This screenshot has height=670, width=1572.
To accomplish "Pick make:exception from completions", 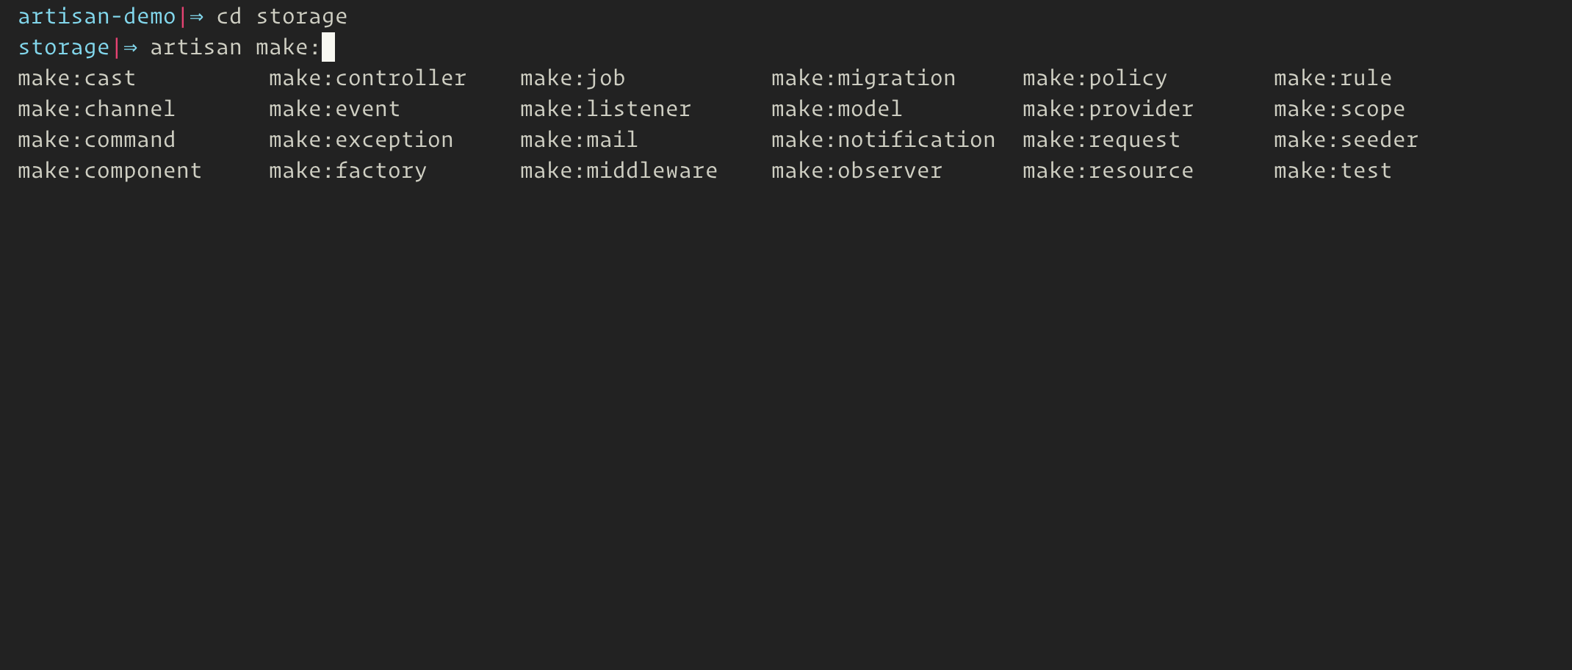I will click(x=361, y=140).
